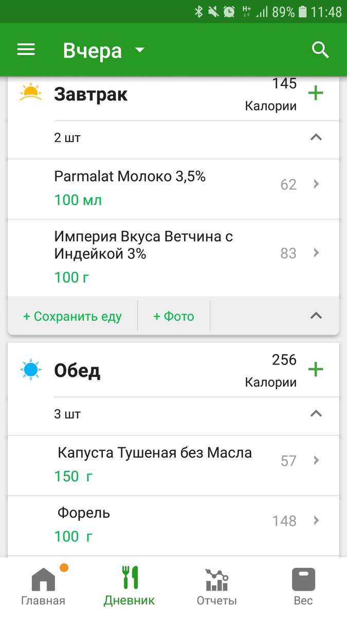Open the Вес weight tracker icon
The height and width of the screenshot is (617, 347).
click(303, 578)
